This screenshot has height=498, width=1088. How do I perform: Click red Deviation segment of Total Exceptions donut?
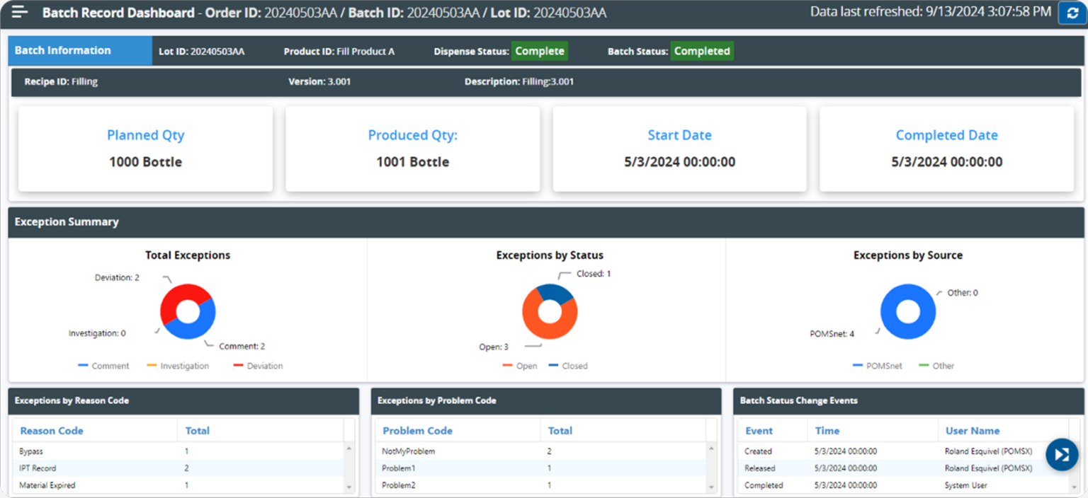[176, 296]
